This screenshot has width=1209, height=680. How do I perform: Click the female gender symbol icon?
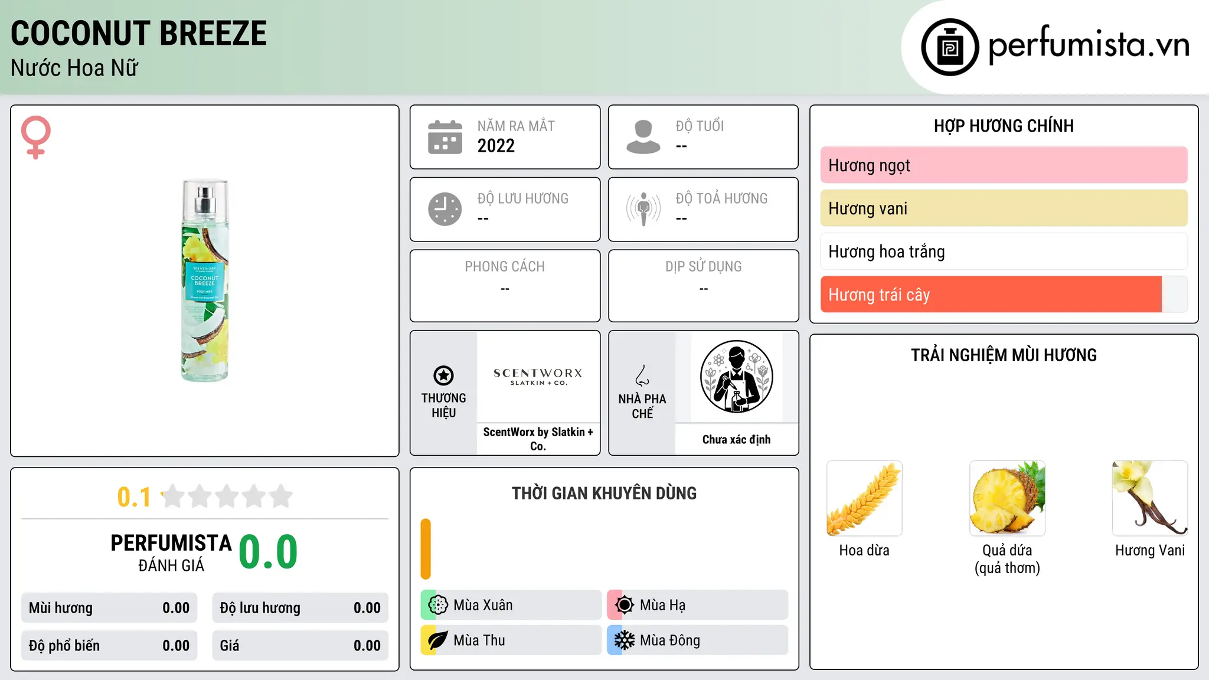point(36,137)
